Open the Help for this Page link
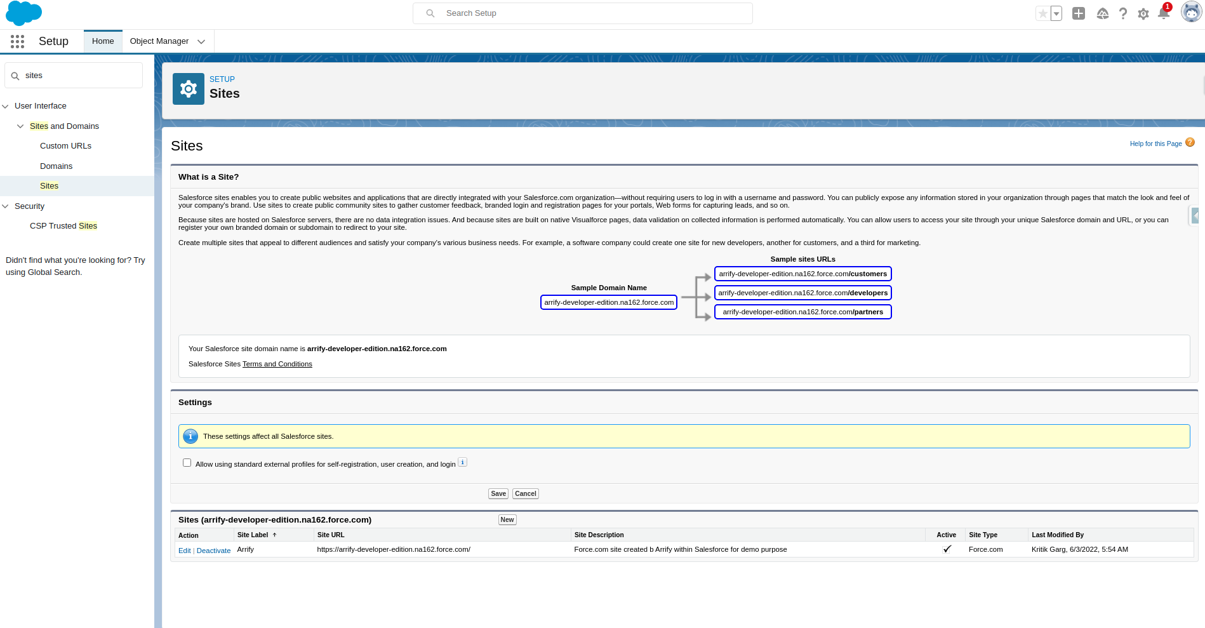1205x628 pixels. coord(1155,144)
